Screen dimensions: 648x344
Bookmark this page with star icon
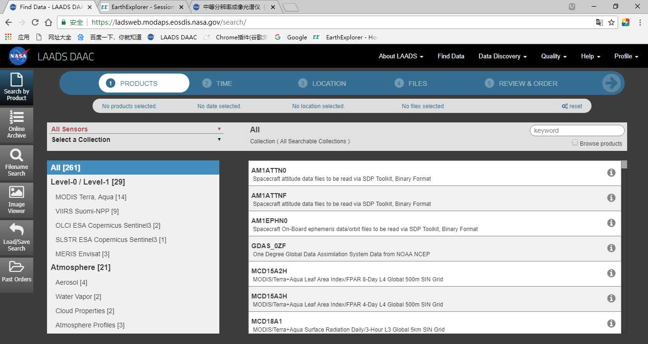pos(611,22)
